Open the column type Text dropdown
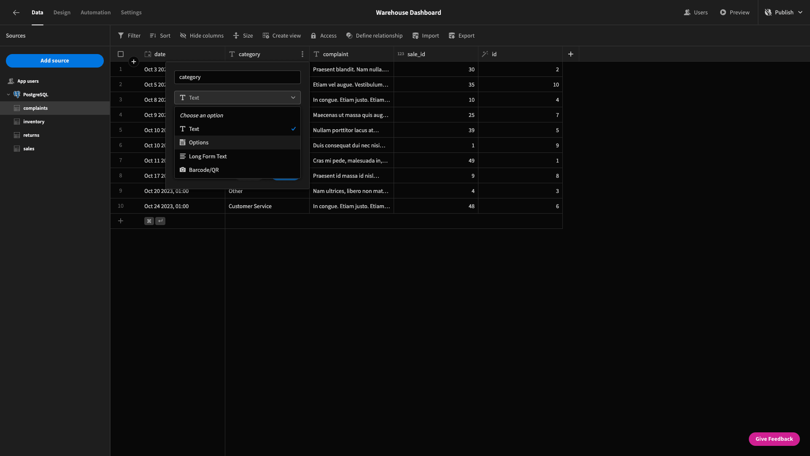The height and width of the screenshot is (456, 810). [x=238, y=98]
